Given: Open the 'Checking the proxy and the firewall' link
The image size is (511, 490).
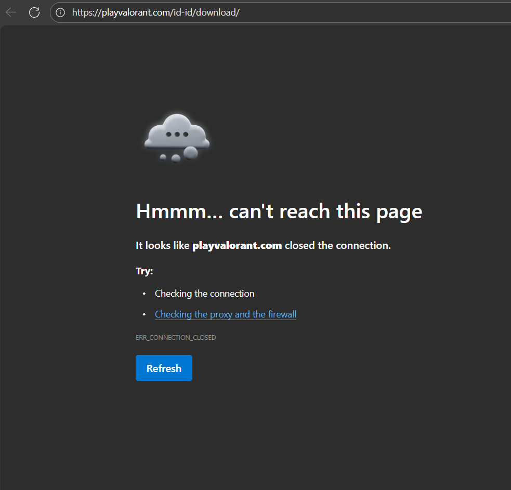Looking at the screenshot, I should click(x=226, y=314).
